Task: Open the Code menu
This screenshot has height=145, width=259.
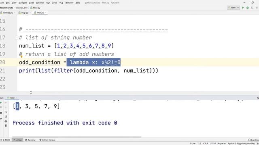Action: coord(32,3)
